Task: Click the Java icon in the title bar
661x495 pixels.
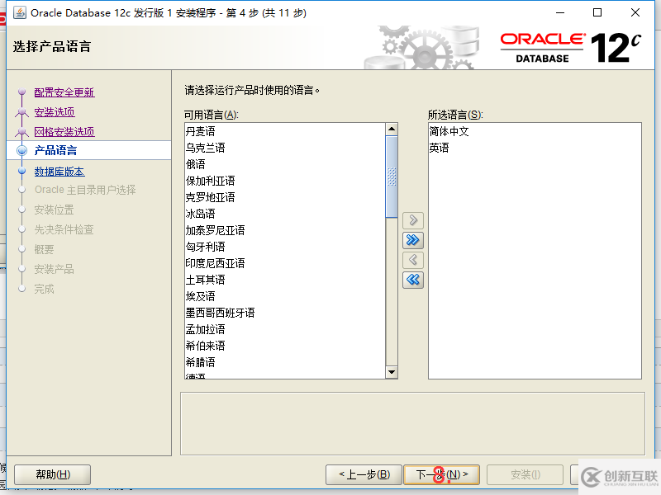Action: point(20,12)
